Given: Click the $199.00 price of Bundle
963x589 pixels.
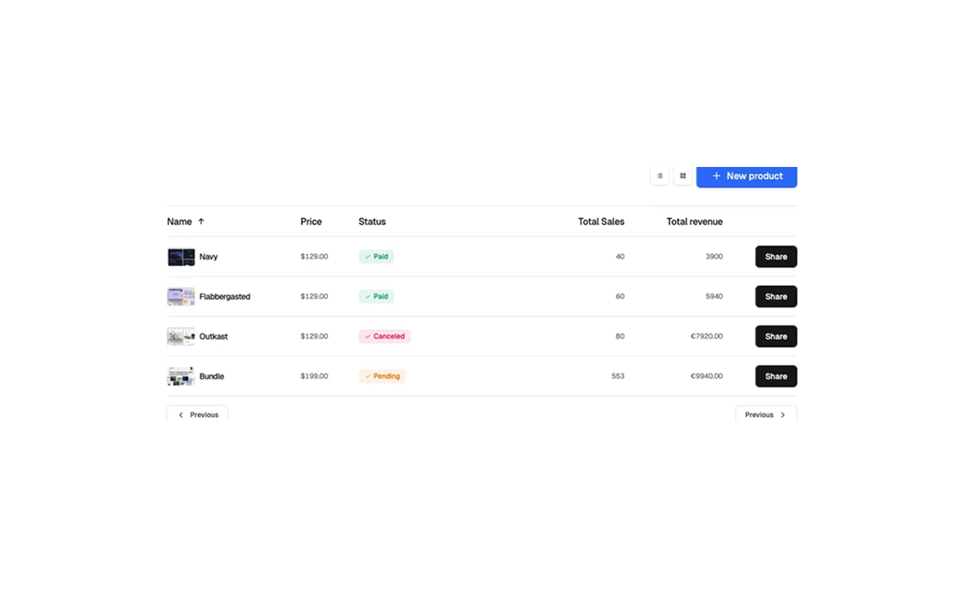Looking at the screenshot, I should point(314,376).
